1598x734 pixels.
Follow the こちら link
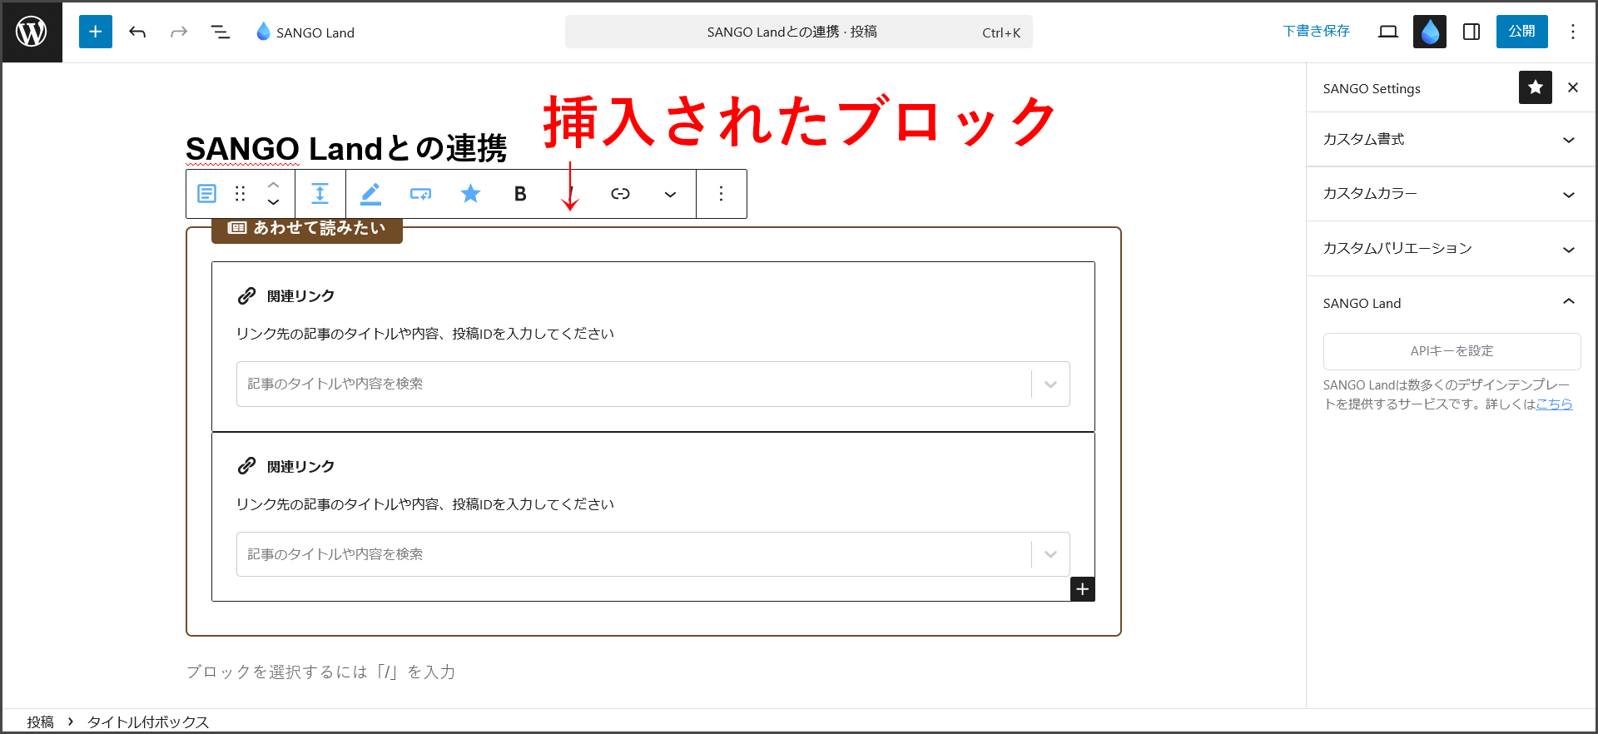[x=1554, y=404]
